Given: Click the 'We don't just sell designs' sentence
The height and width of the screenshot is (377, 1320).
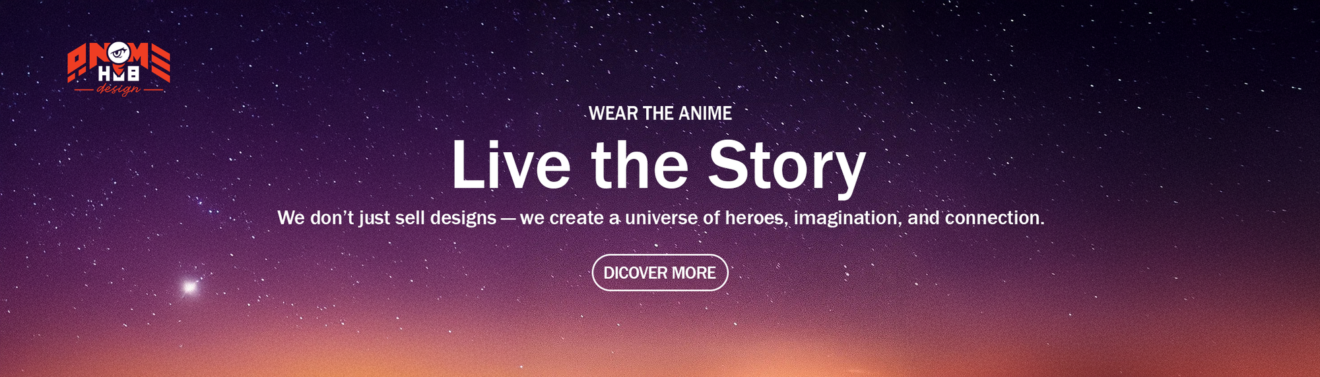Looking at the screenshot, I should (x=387, y=218).
